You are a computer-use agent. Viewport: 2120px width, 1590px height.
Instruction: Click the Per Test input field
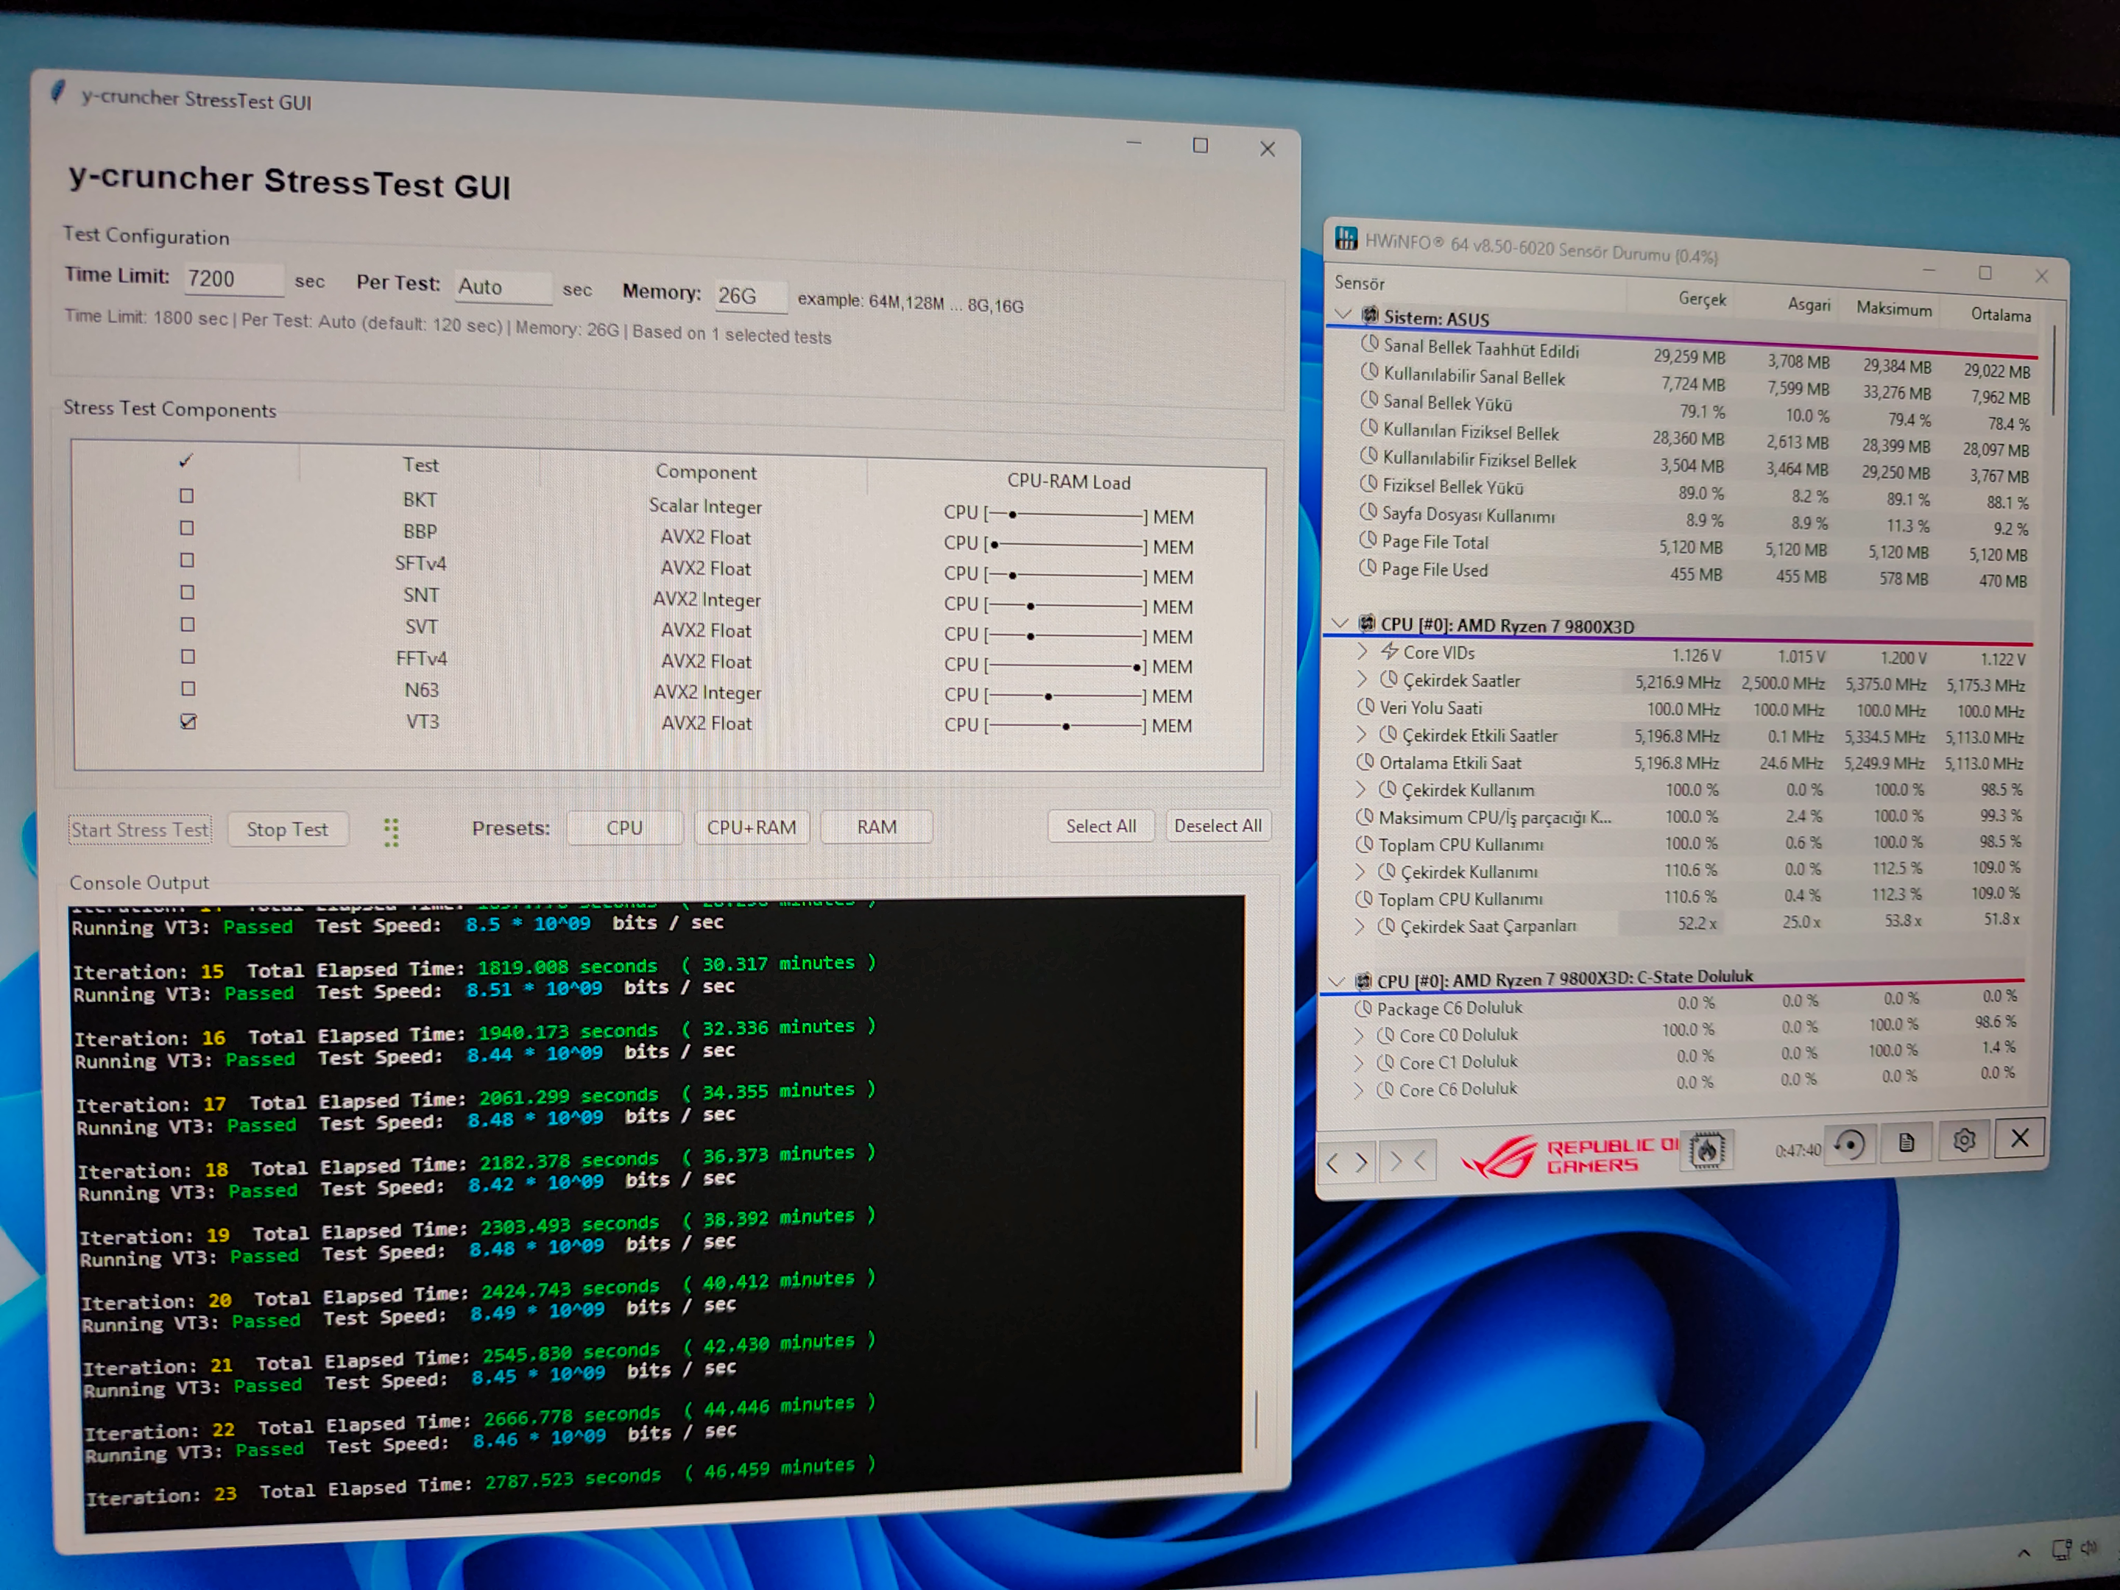[502, 286]
